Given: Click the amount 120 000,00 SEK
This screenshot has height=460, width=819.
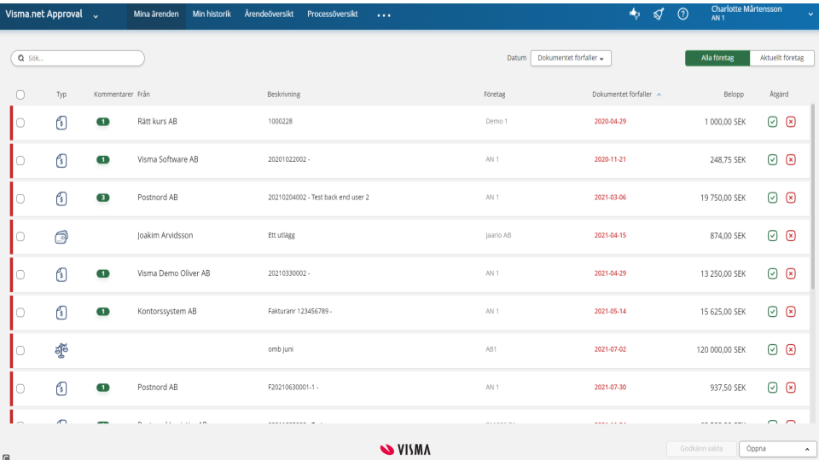Looking at the screenshot, I should pos(721,349).
